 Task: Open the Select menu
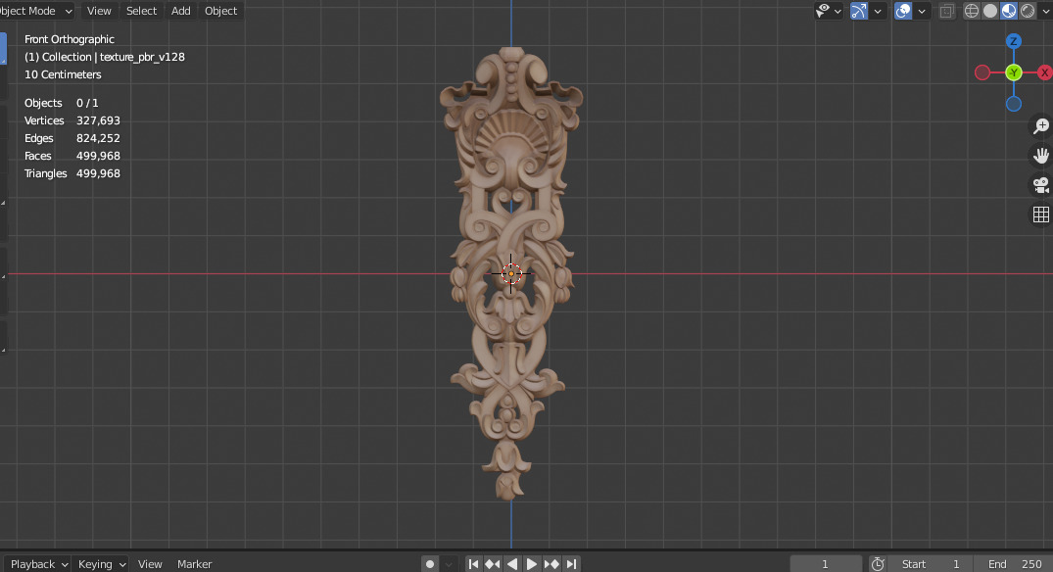[x=142, y=11]
